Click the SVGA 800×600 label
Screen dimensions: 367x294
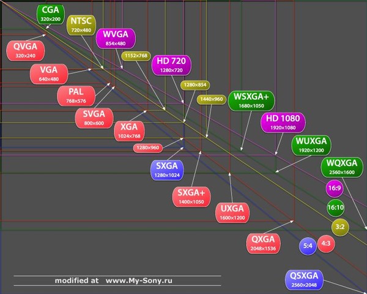point(94,118)
